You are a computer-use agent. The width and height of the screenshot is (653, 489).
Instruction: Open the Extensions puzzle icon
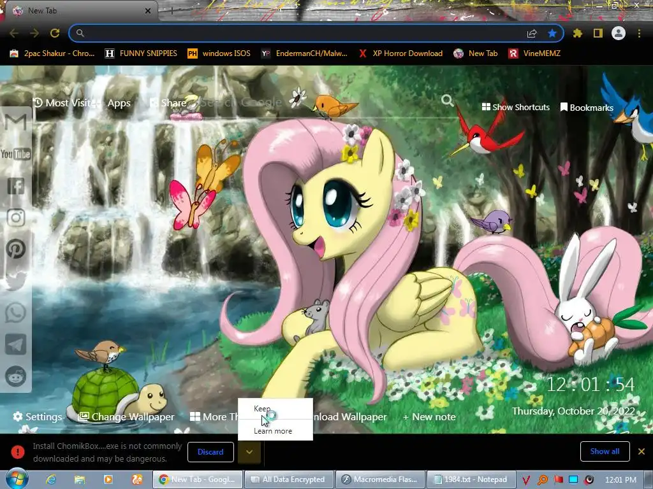click(577, 33)
